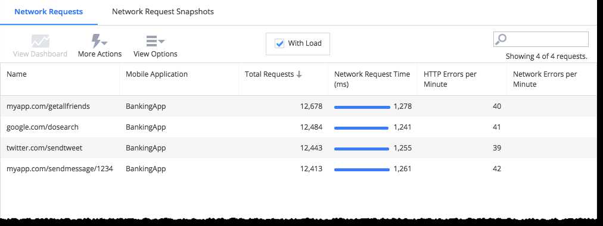Click HTTP errors value 40
603x226 pixels.
coord(497,106)
